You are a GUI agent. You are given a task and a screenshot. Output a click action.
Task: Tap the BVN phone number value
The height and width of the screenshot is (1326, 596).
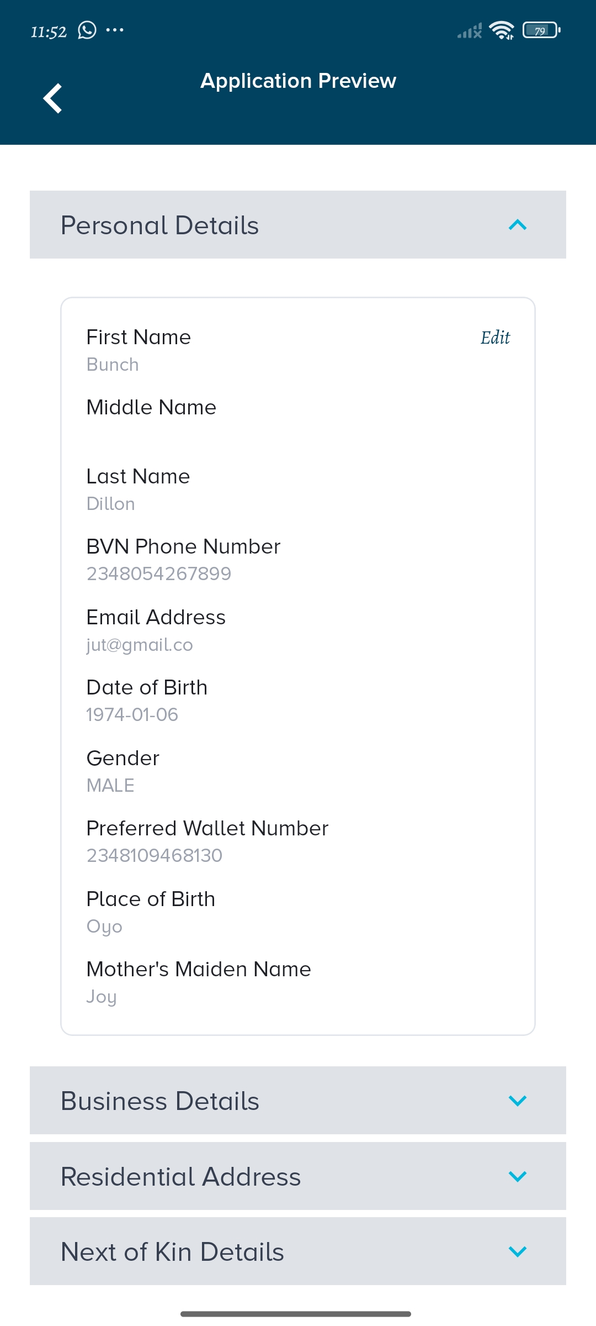(159, 574)
